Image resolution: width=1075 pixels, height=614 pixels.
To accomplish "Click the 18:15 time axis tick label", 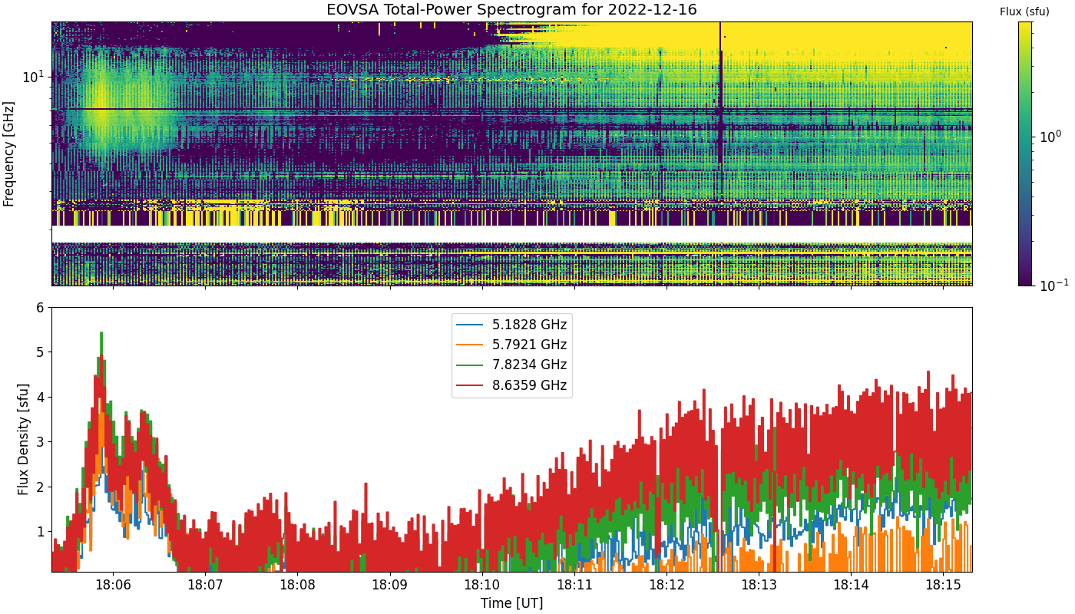I will (x=943, y=585).
